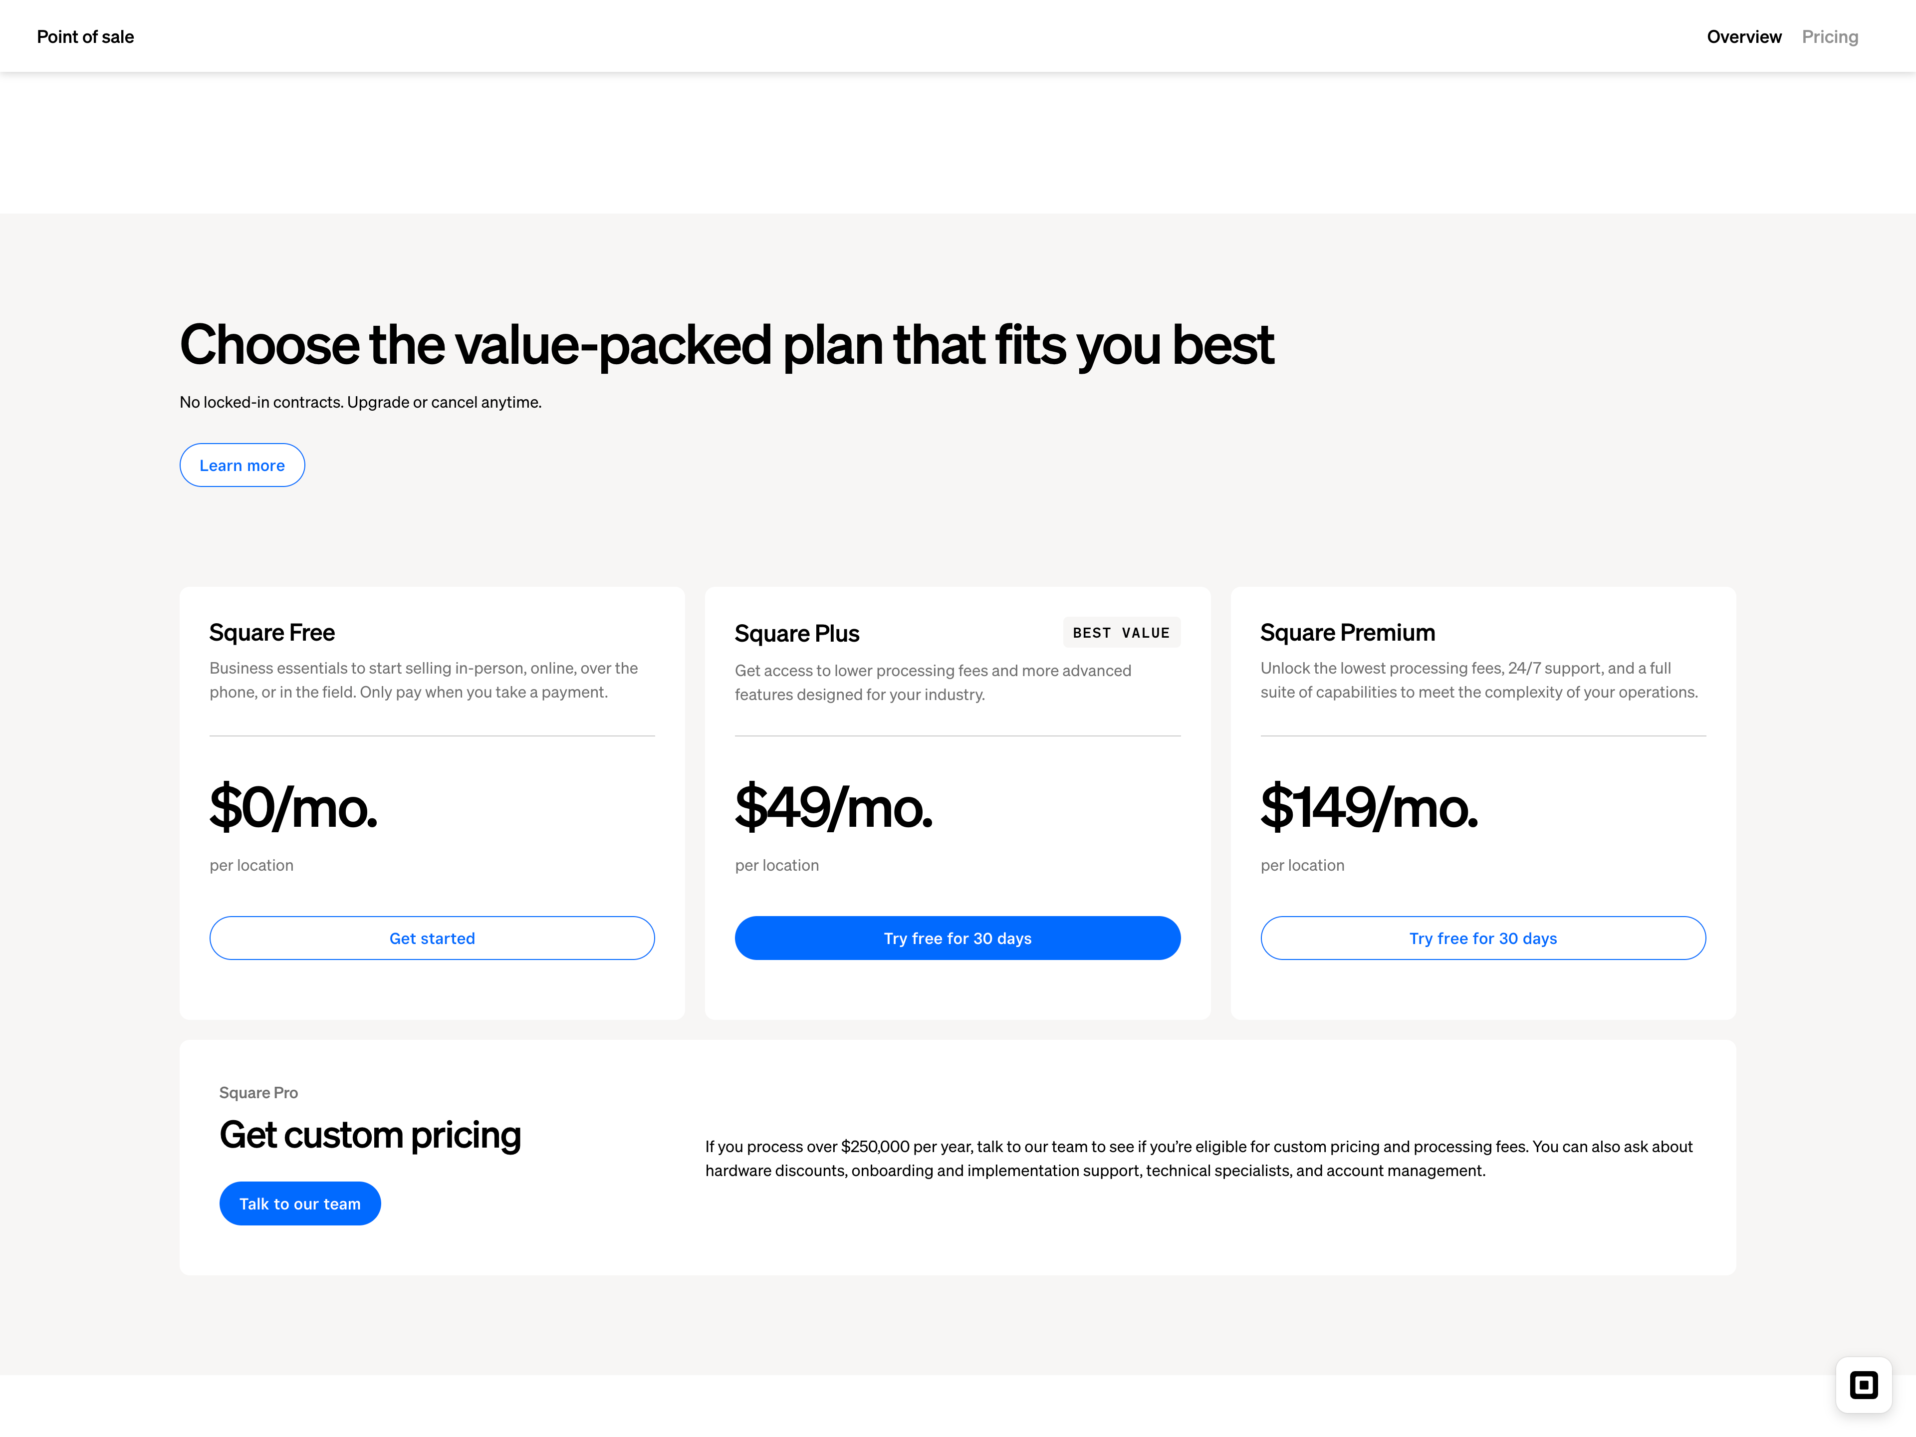The height and width of the screenshot is (1437, 1916).
Task: Click Point of sale in the header
Action: click(85, 36)
